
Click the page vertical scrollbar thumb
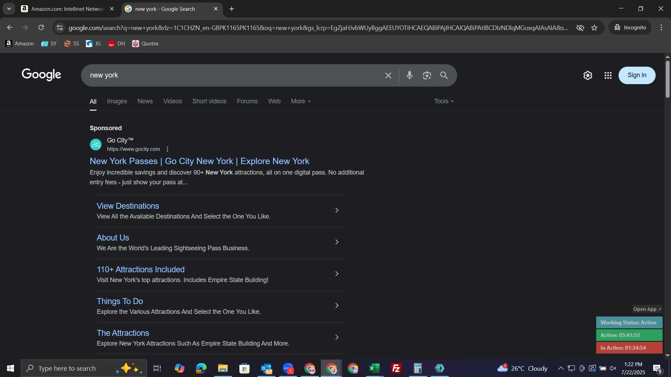(x=667, y=79)
